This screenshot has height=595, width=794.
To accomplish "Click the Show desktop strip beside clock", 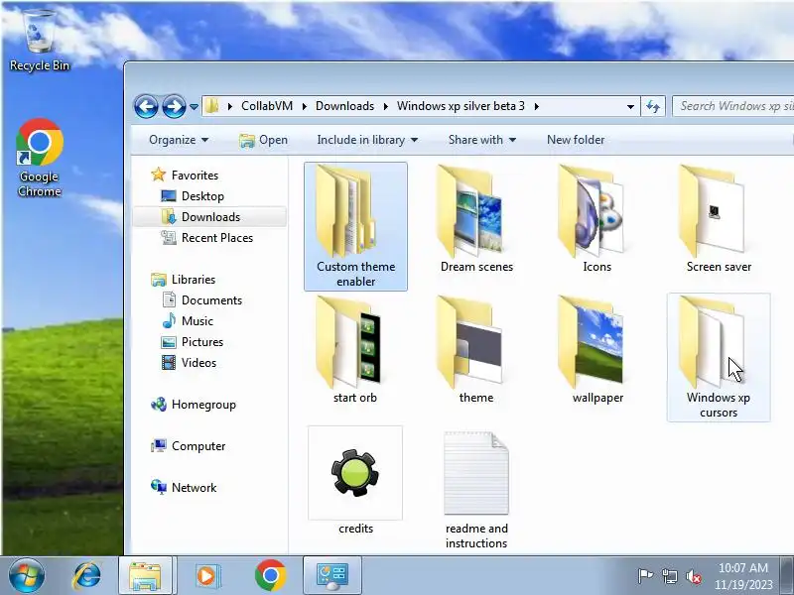I will [x=787, y=576].
